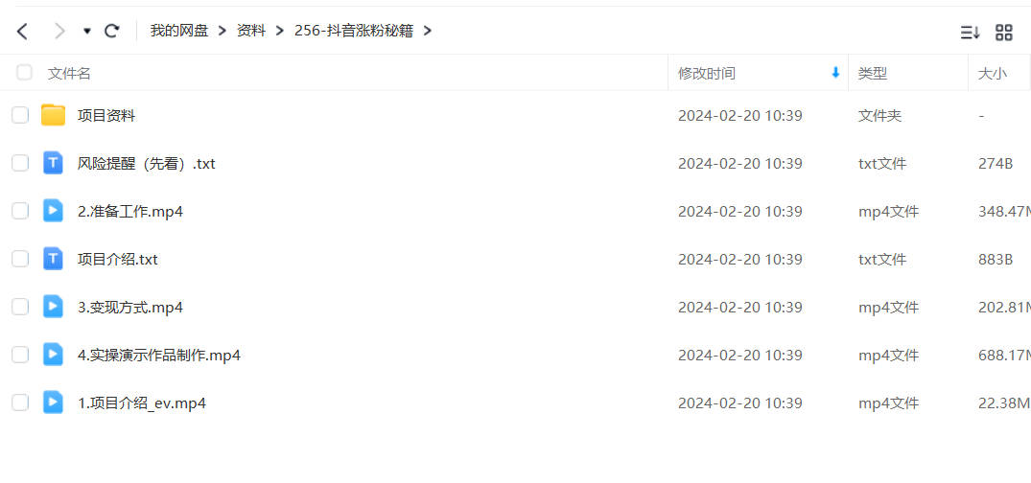
Task: Open the sort order icon at top right
Action: click(x=970, y=33)
